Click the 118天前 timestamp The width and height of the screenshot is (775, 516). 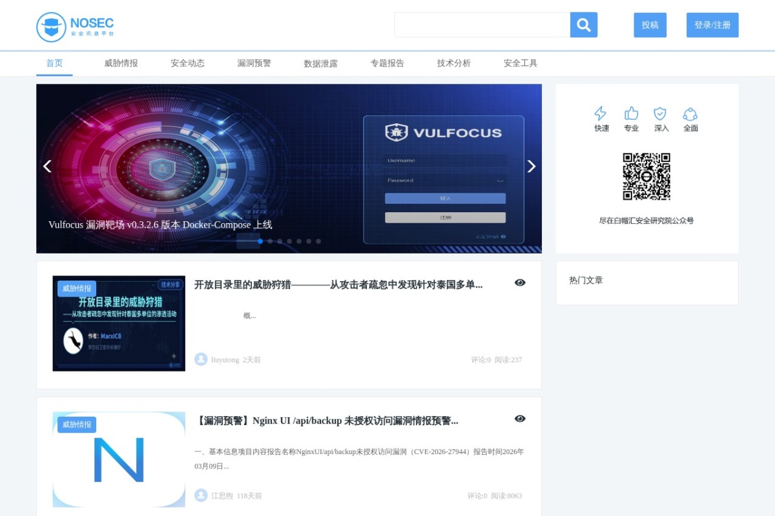point(249,496)
